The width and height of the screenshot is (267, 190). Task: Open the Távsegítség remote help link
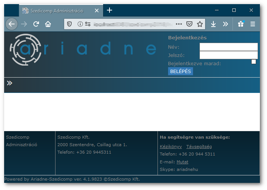pyautogui.click(x=199, y=147)
